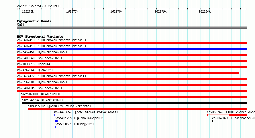
Task: Open the DGV Structural Variants track title
Action: (x=40, y=37)
